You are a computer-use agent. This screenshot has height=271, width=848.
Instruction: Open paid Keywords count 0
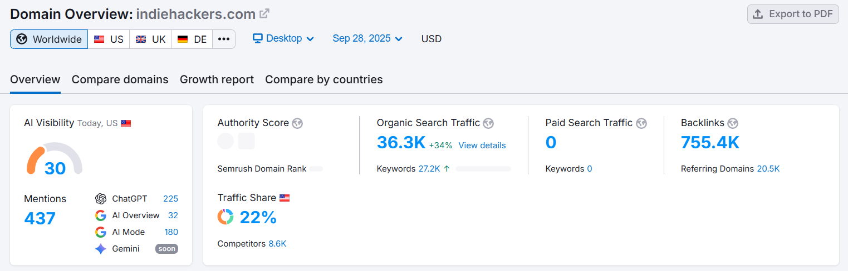590,169
